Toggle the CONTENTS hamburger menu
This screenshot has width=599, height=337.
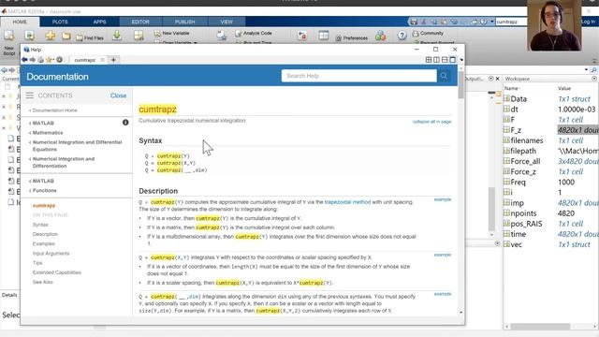tap(30, 95)
